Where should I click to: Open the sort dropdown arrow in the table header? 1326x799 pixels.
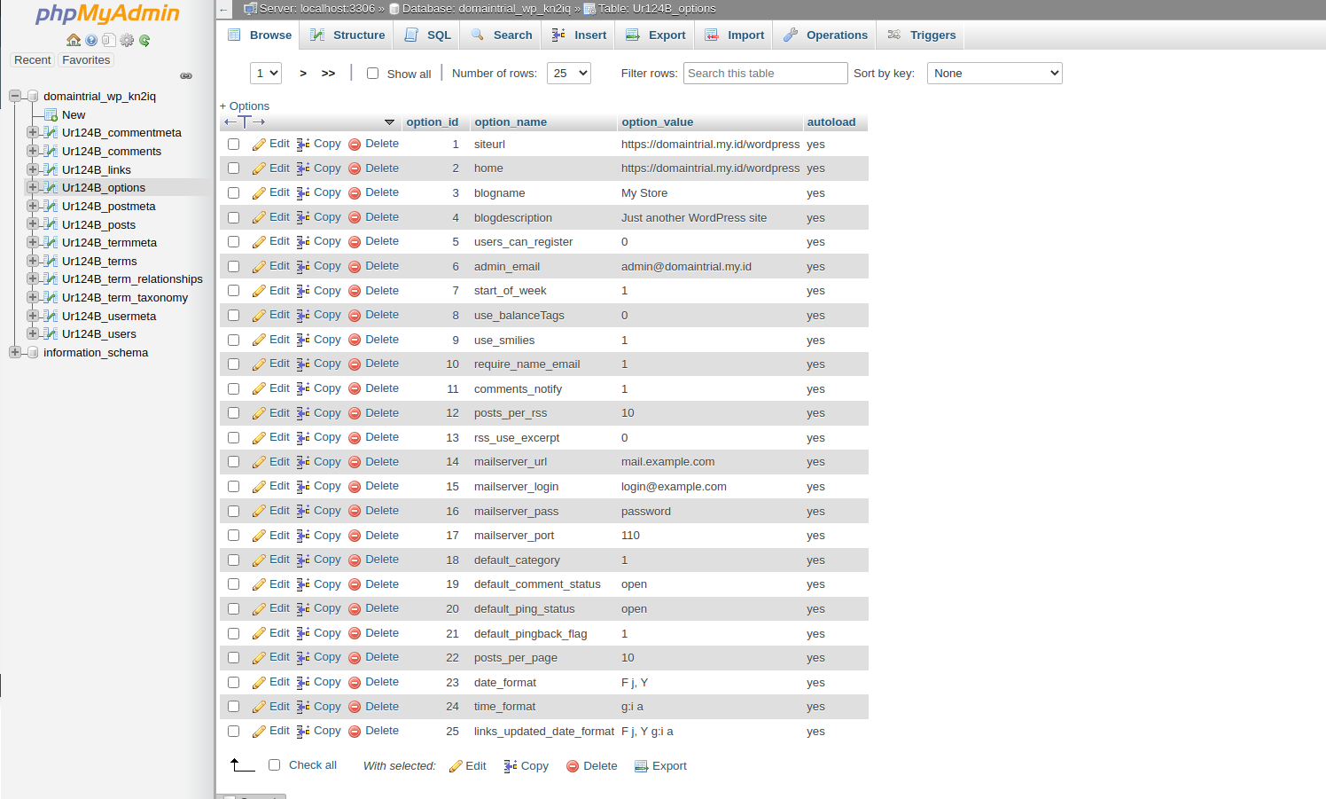pos(390,122)
